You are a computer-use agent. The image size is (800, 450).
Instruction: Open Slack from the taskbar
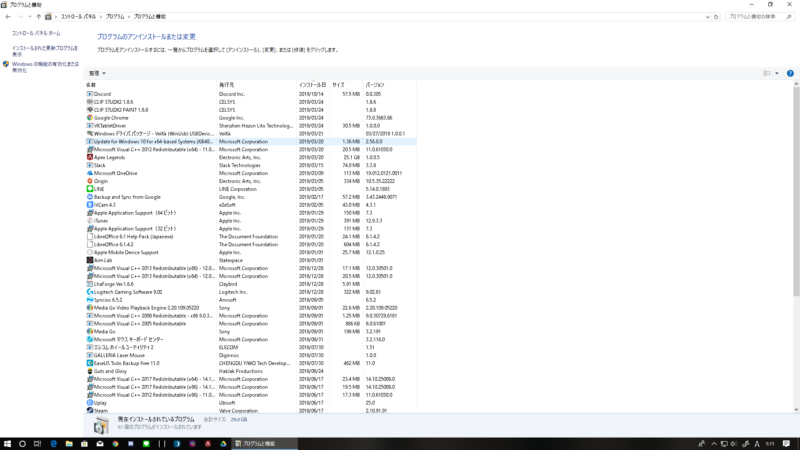click(192, 444)
